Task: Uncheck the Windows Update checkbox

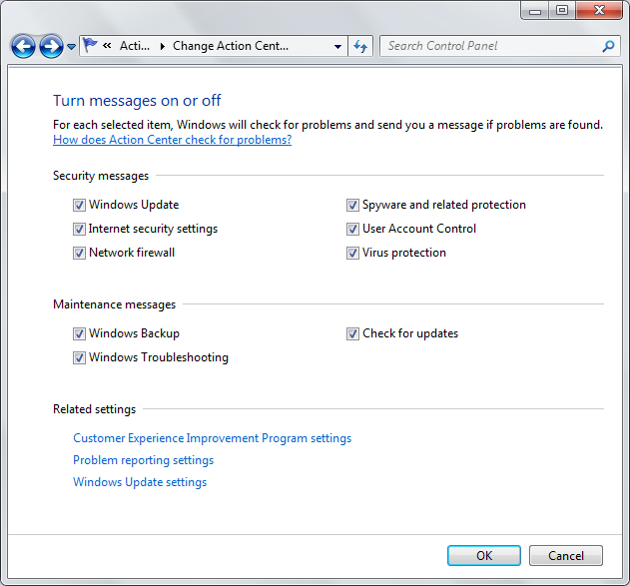Action: tap(79, 205)
